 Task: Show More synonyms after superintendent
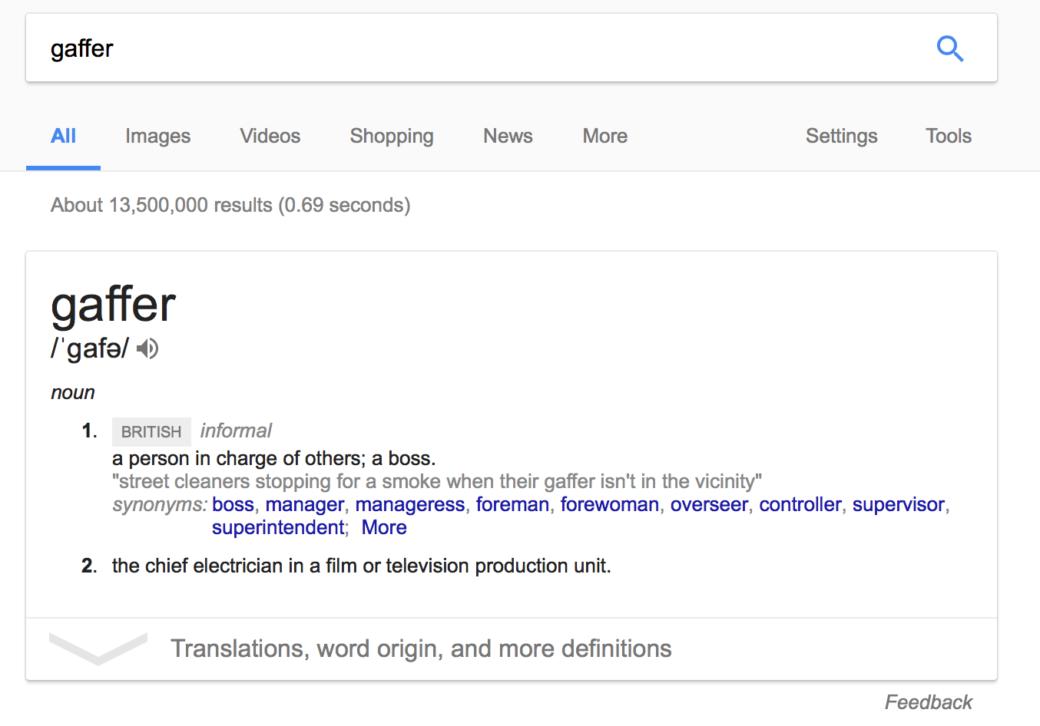click(x=384, y=527)
